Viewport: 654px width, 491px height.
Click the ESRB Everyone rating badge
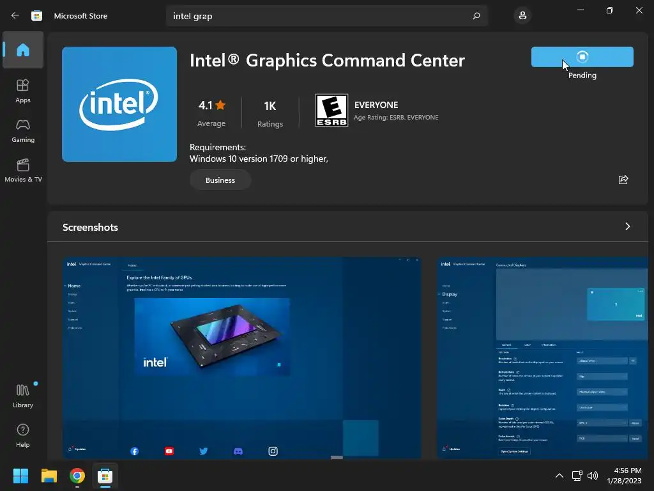[331, 110]
